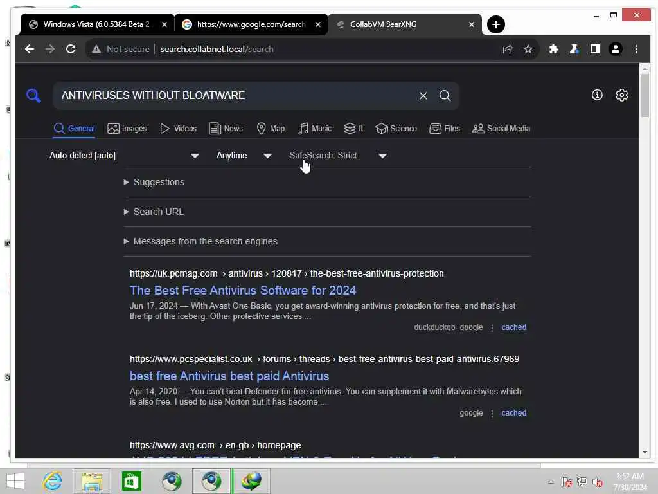Open options menu beside pcmag cached link

click(x=492, y=327)
